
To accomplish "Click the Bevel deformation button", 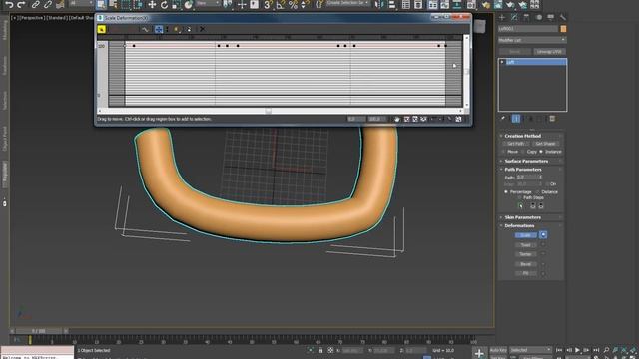I will (526, 264).
